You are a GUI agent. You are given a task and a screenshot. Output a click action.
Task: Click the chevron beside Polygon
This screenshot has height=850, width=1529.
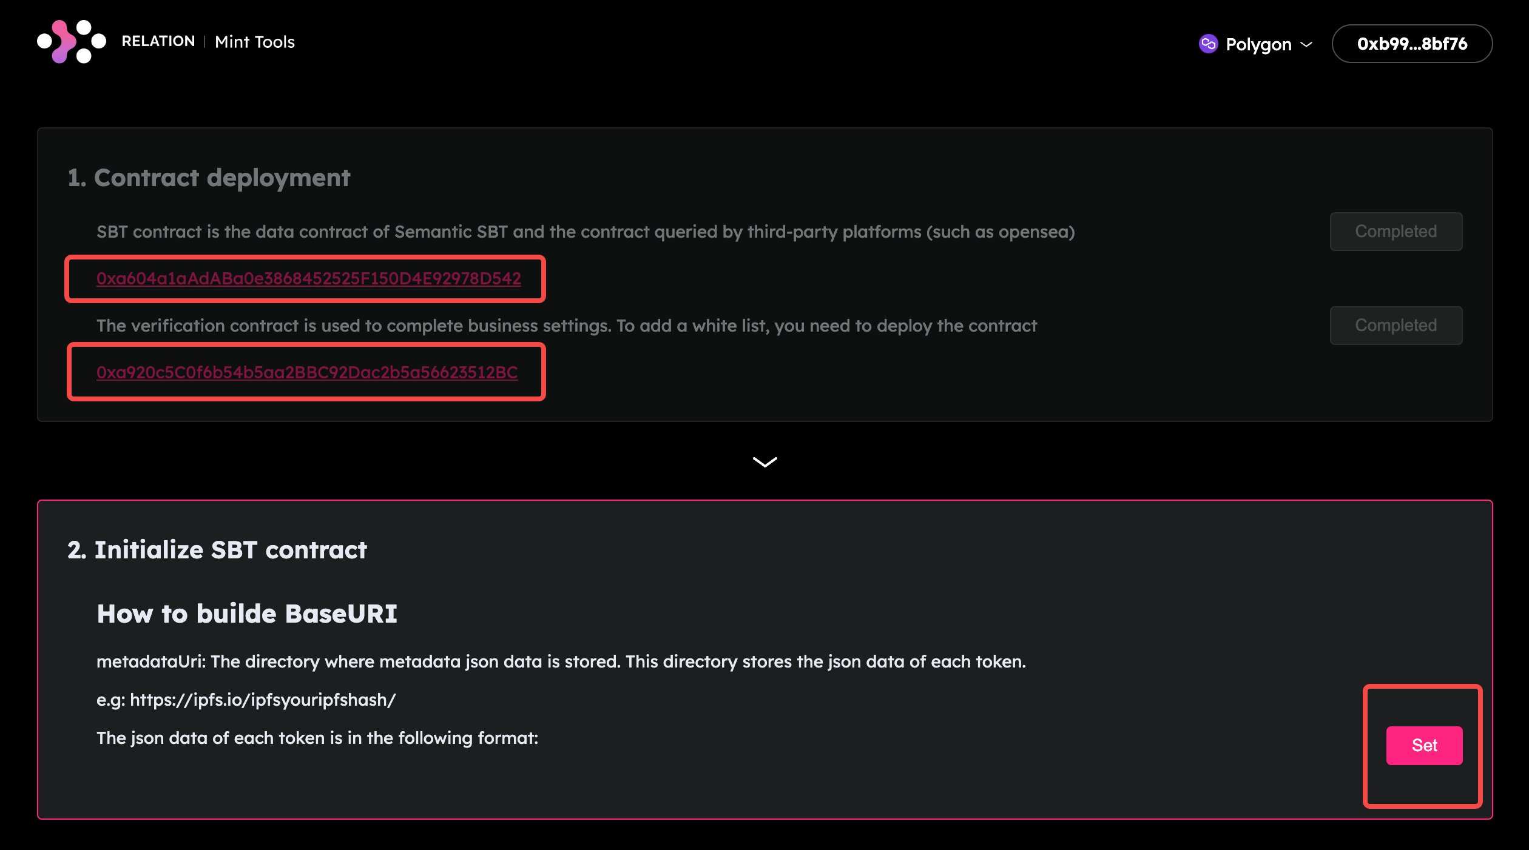[1307, 44]
